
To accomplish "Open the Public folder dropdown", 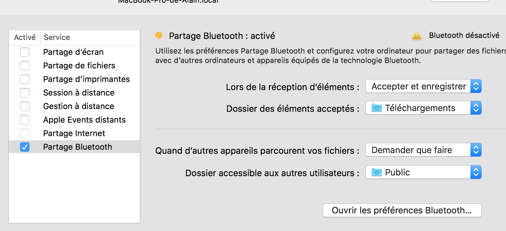I will pos(423,172).
